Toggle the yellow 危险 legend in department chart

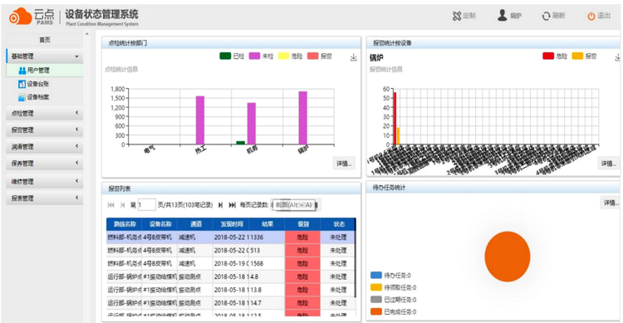pos(283,56)
